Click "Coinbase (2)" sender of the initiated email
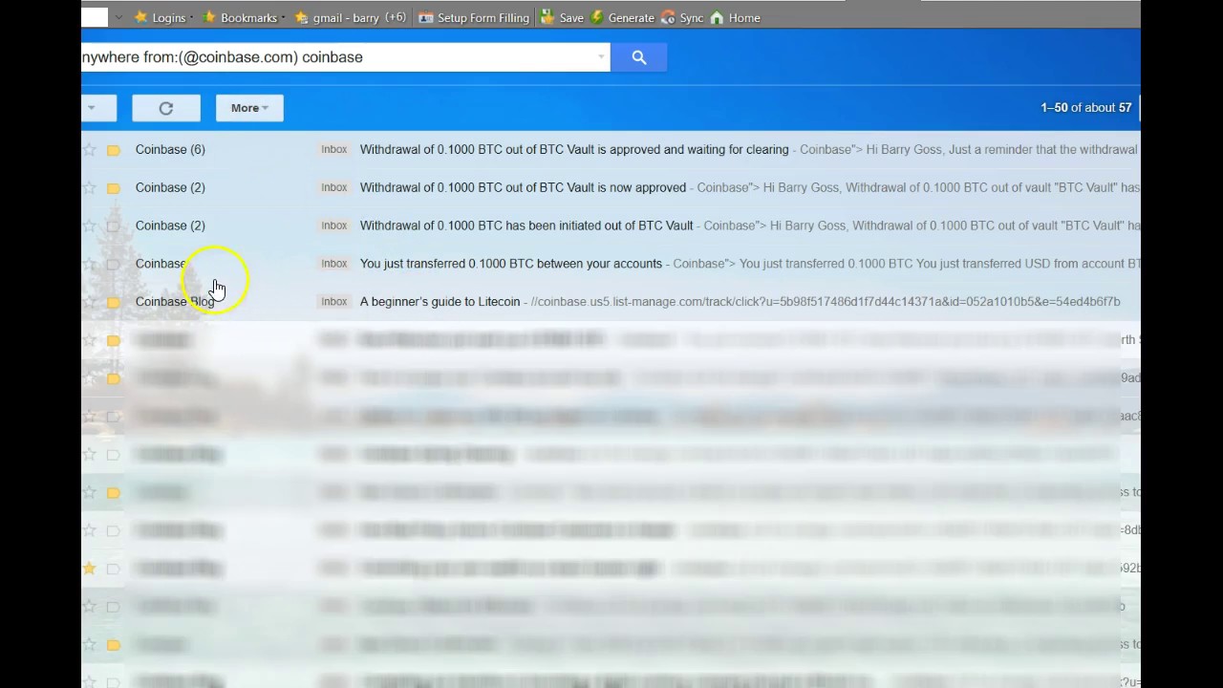Screen dimensions: 1223x688 170,226
